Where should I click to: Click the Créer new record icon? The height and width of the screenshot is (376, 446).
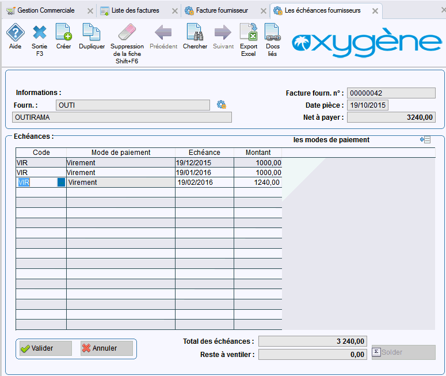63,33
